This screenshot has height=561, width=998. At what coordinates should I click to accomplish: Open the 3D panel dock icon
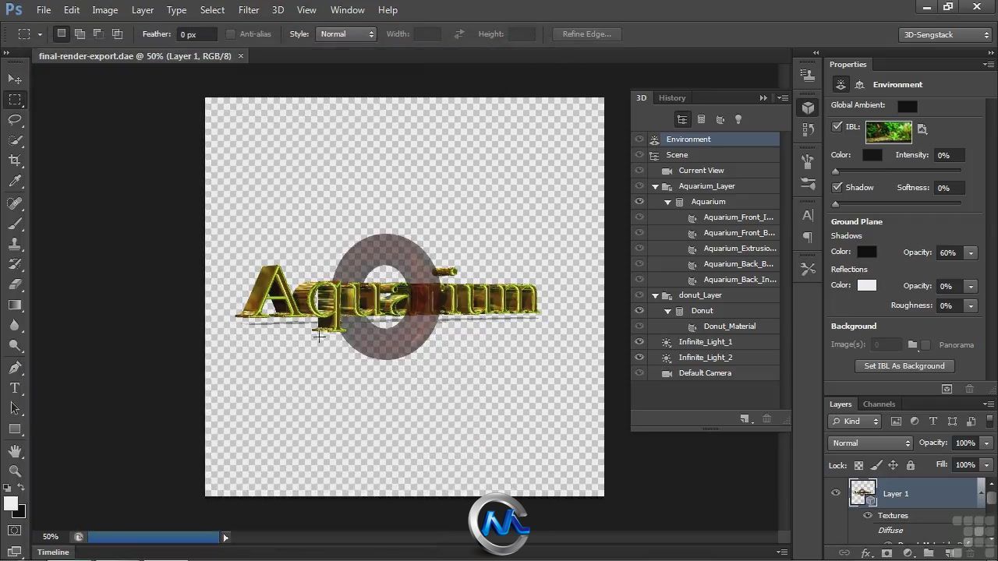pos(808,108)
